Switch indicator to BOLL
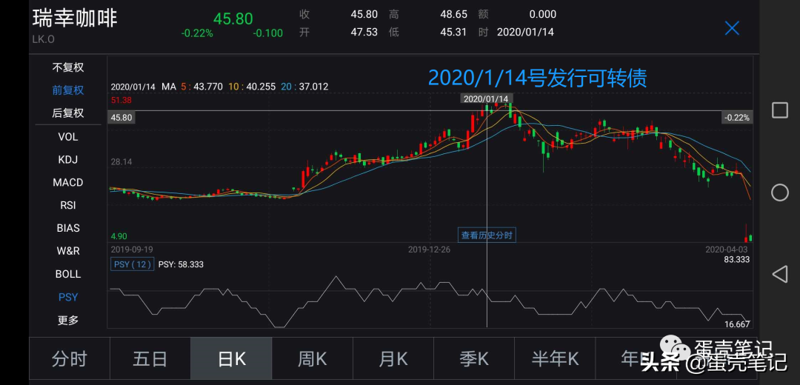The width and height of the screenshot is (800, 385). [x=68, y=274]
